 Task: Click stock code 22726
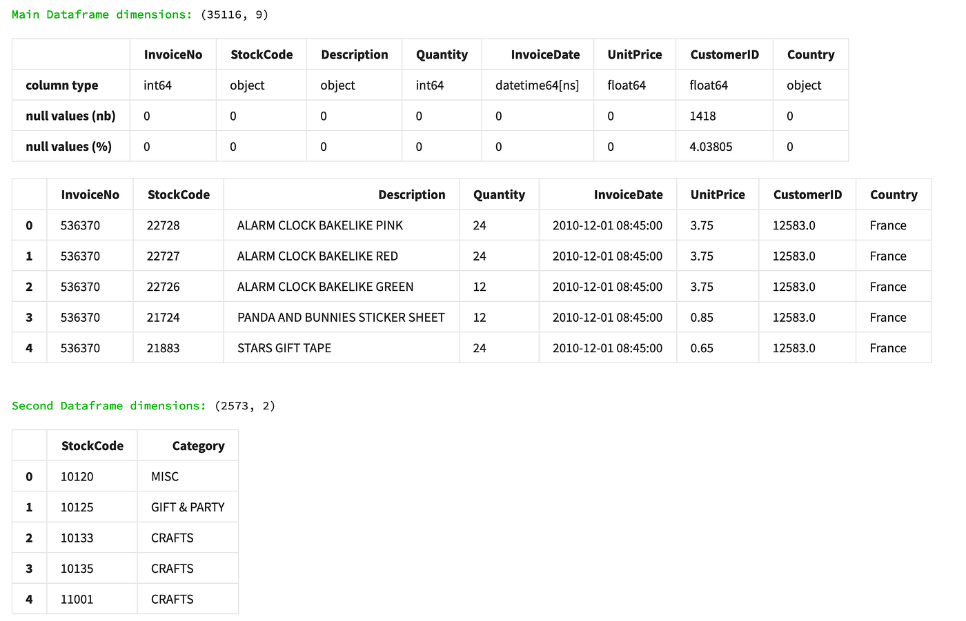pos(164,287)
